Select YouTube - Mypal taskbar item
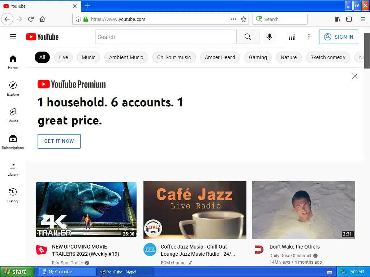370x277 pixels. (125, 272)
